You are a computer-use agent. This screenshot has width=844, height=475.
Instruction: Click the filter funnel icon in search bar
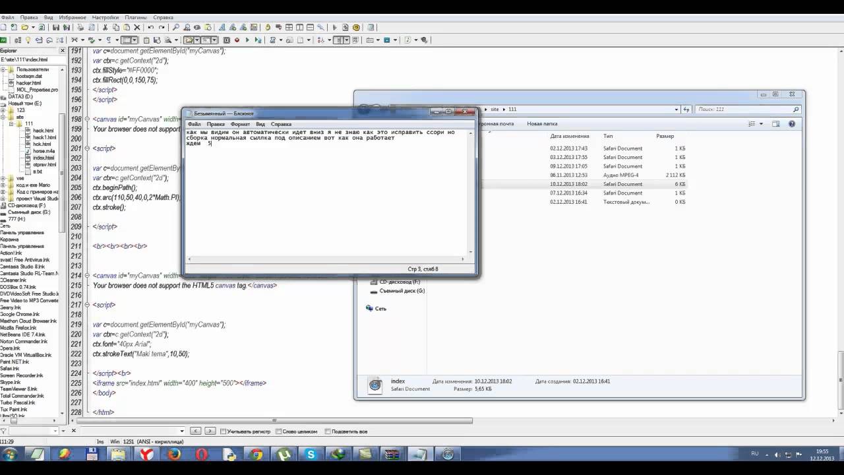pyautogui.click(x=4, y=431)
